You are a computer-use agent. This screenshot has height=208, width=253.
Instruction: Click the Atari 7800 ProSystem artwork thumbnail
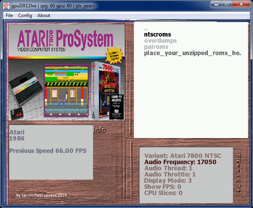[66, 72]
